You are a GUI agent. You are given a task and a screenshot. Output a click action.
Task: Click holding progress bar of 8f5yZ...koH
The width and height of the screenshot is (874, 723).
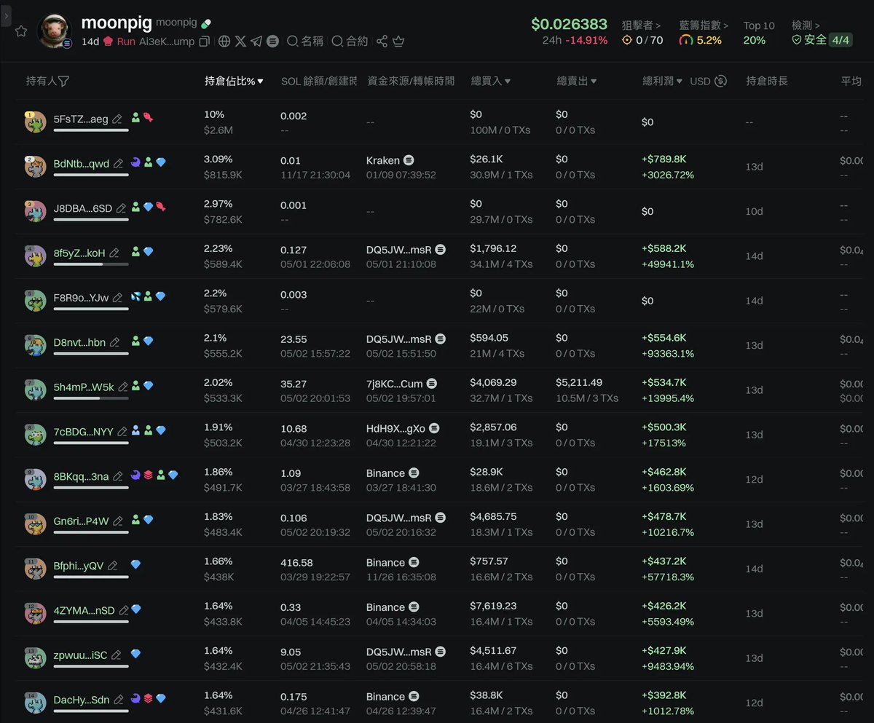point(91,264)
